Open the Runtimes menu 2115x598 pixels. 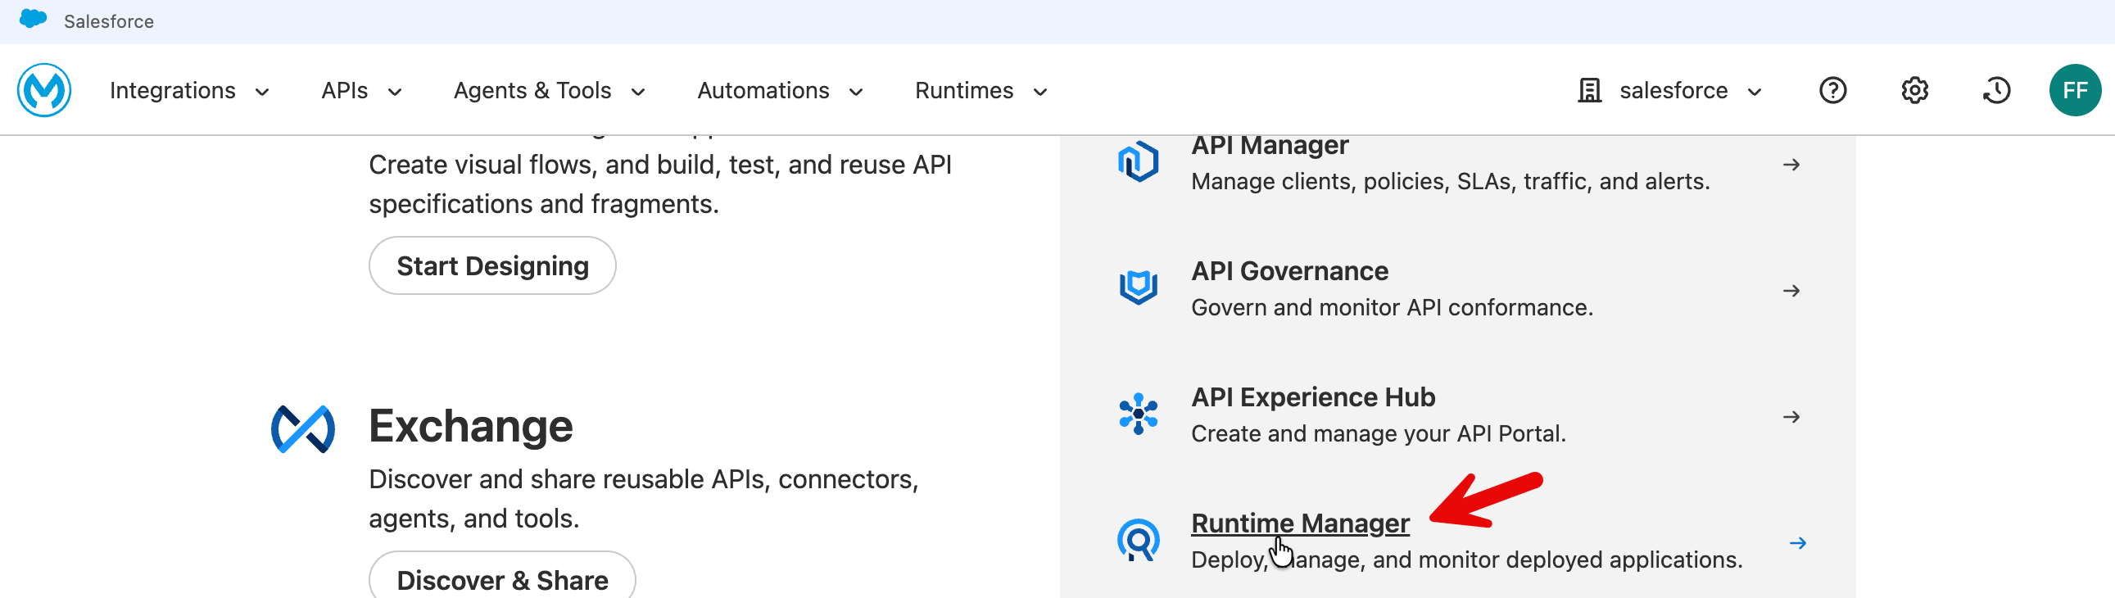click(982, 90)
